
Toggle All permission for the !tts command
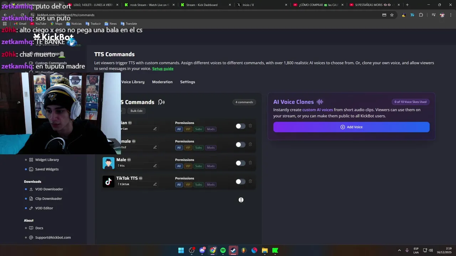(x=179, y=166)
